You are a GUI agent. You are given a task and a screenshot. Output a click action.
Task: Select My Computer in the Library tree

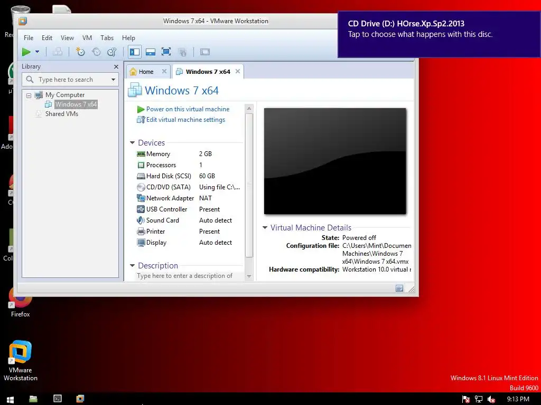[x=65, y=95]
